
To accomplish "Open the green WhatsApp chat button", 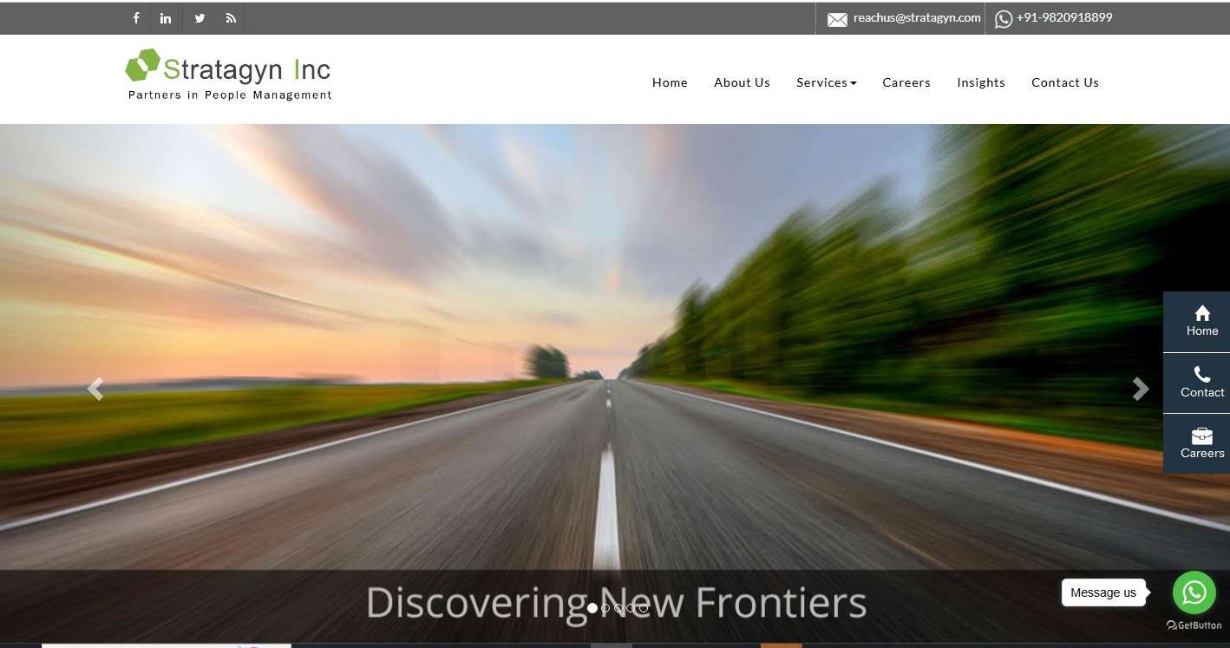I will 1194,592.
